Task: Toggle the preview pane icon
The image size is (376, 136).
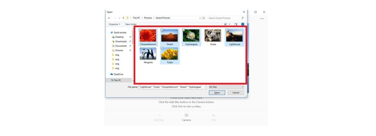Action: click(236, 24)
